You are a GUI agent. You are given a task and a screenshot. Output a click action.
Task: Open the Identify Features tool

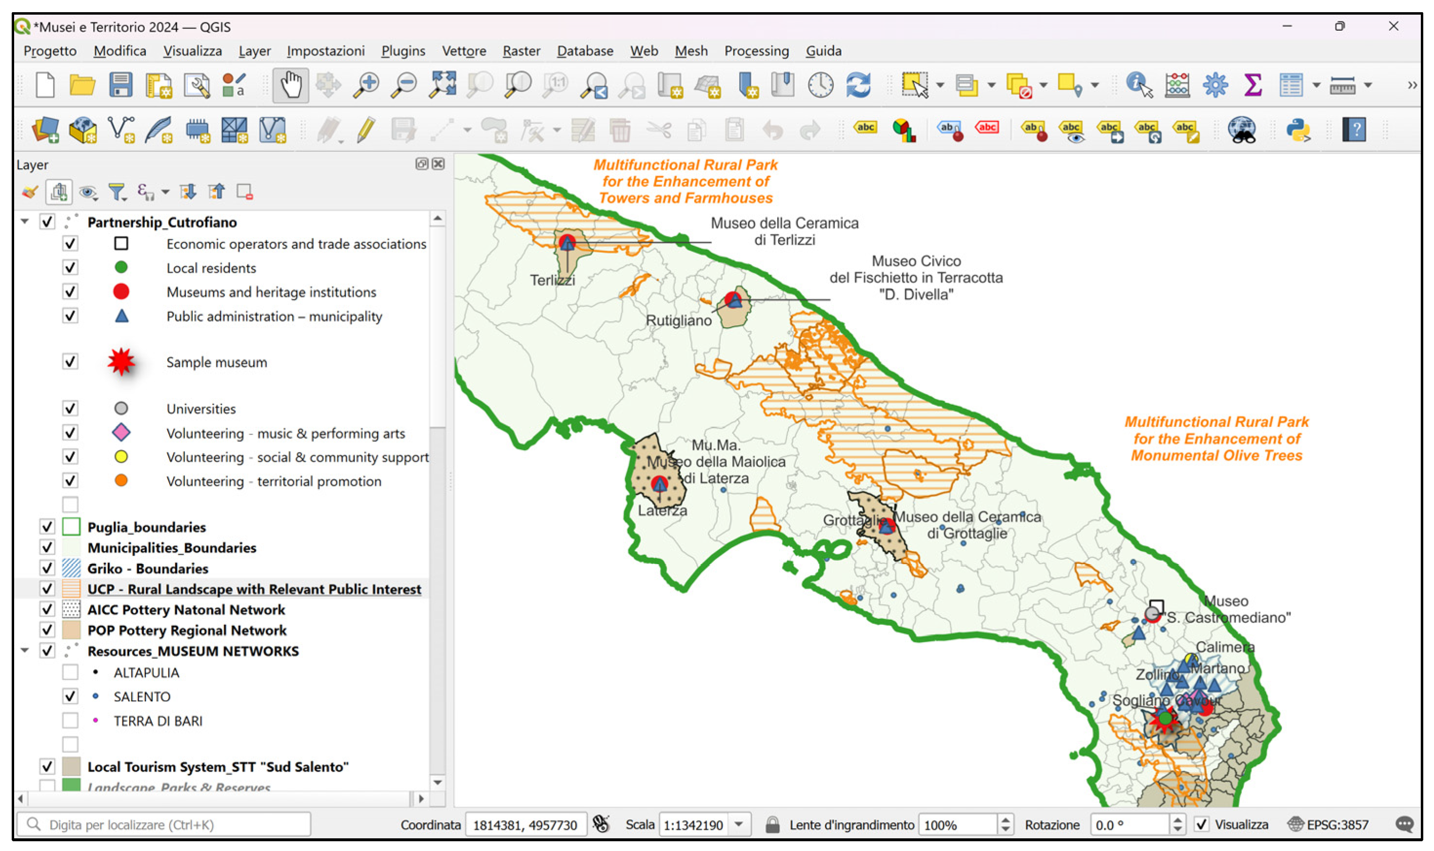tap(1138, 85)
